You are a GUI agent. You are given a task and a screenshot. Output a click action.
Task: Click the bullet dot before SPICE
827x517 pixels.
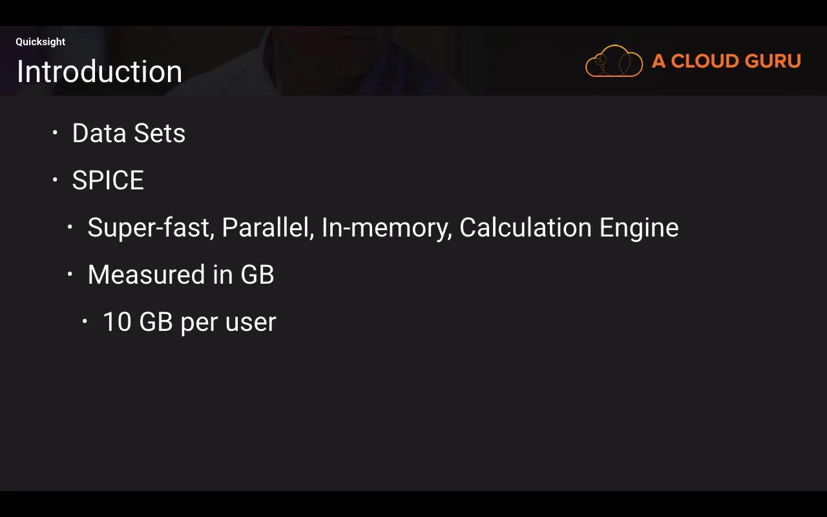click(55, 180)
